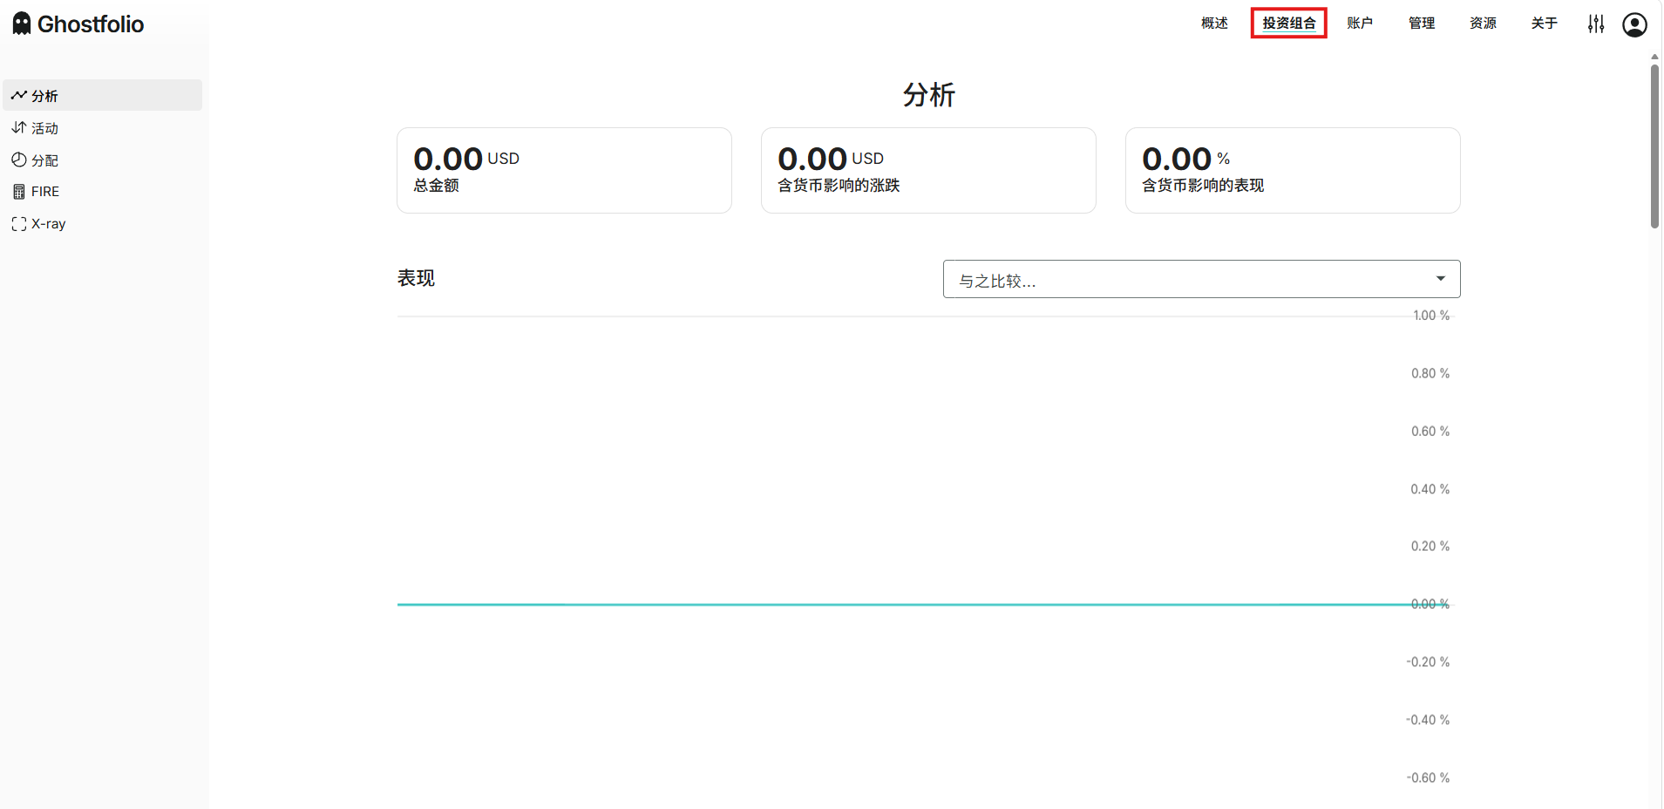Screen dimensions: 1664x809
Task: Open the 资源 resources page
Action: point(1483,24)
